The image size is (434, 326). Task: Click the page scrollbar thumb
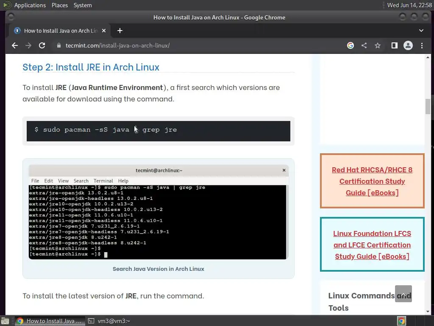pos(428,107)
